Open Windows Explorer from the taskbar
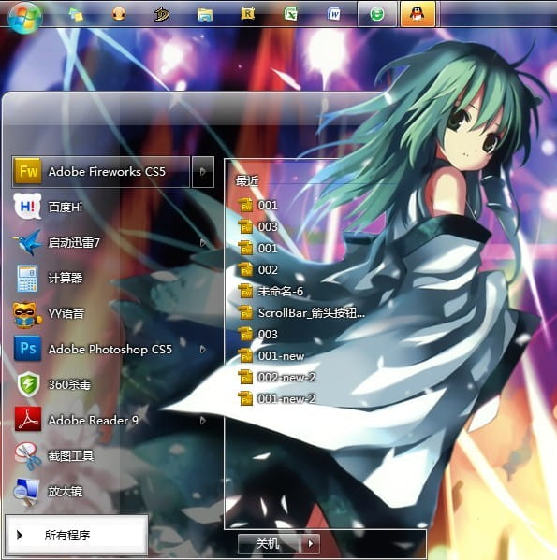557x560 pixels. point(205,15)
